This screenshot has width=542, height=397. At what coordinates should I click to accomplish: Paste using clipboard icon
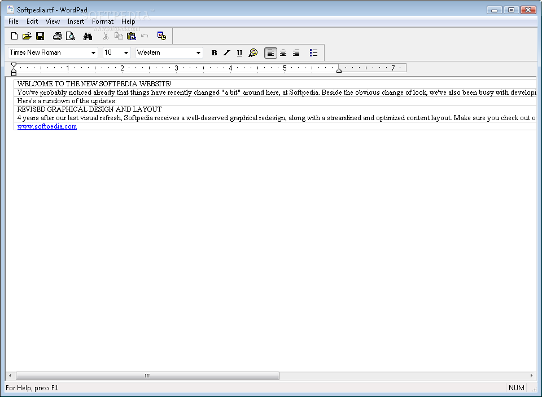[132, 36]
